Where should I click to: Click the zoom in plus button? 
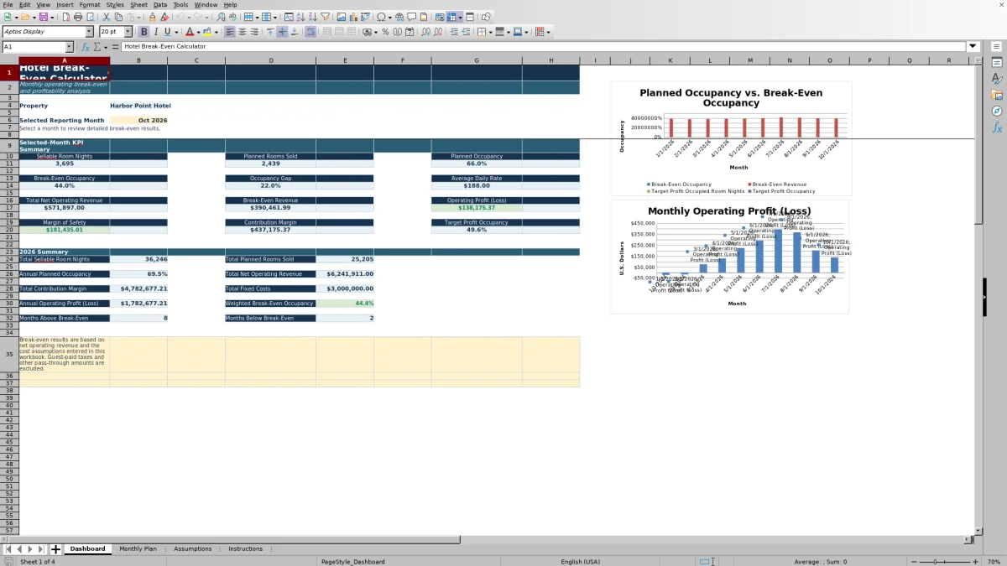coord(975,561)
